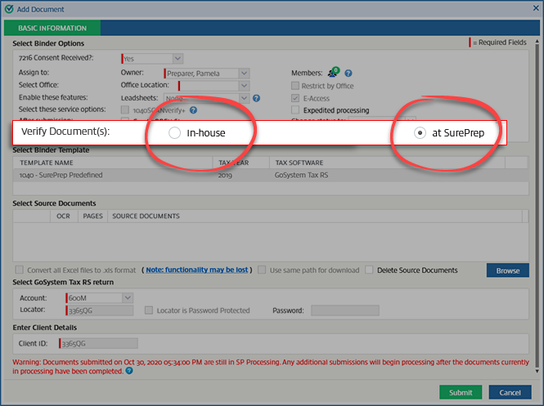Open the Office Location dropdown
Image resolution: width=544 pixels, height=406 pixels.
244,86
